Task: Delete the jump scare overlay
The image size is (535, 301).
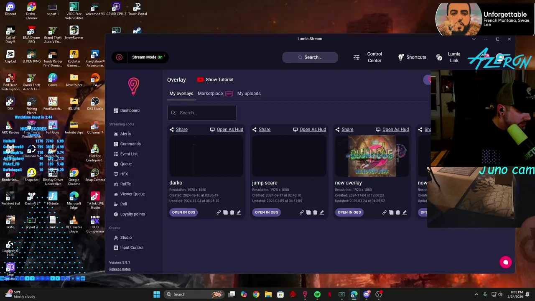Action: pyautogui.click(x=315, y=212)
